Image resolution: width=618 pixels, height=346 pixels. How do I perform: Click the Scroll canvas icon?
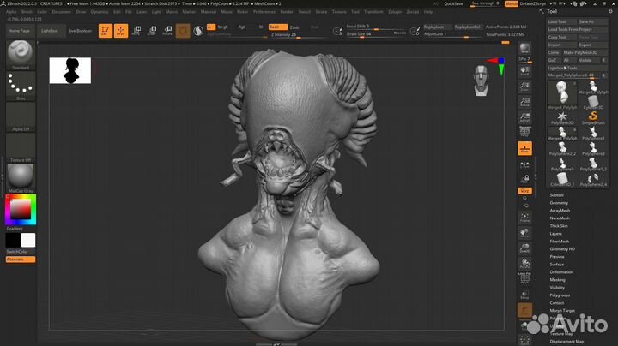tap(524, 71)
